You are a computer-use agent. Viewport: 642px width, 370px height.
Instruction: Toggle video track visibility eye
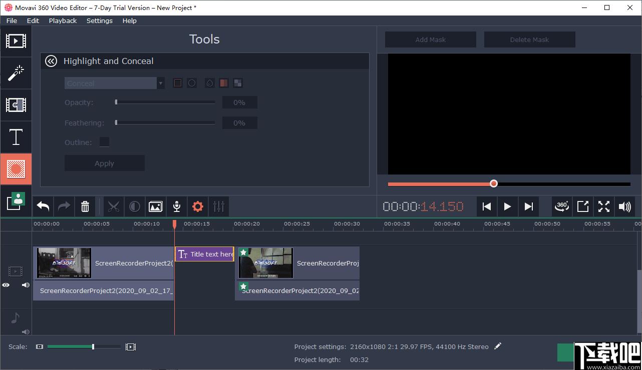(x=6, y=285)
